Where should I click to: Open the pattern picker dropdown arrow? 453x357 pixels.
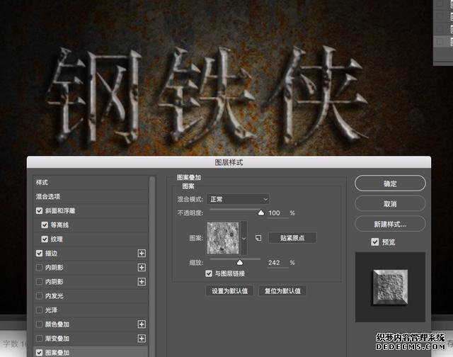point(243,238)
